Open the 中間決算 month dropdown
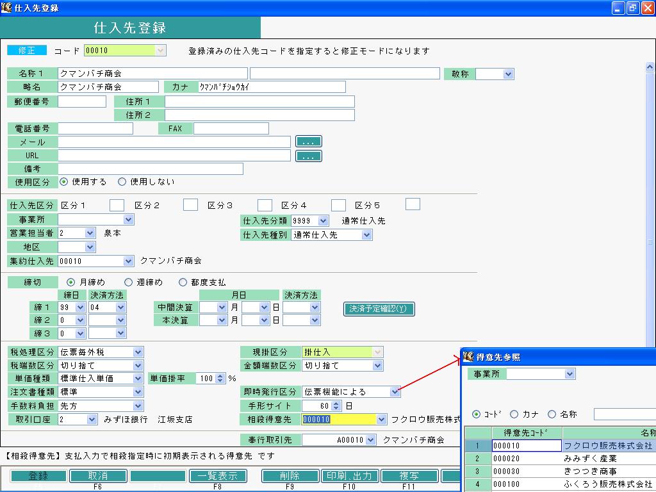The height and width of the screenshot is (492, 656). 222,307
